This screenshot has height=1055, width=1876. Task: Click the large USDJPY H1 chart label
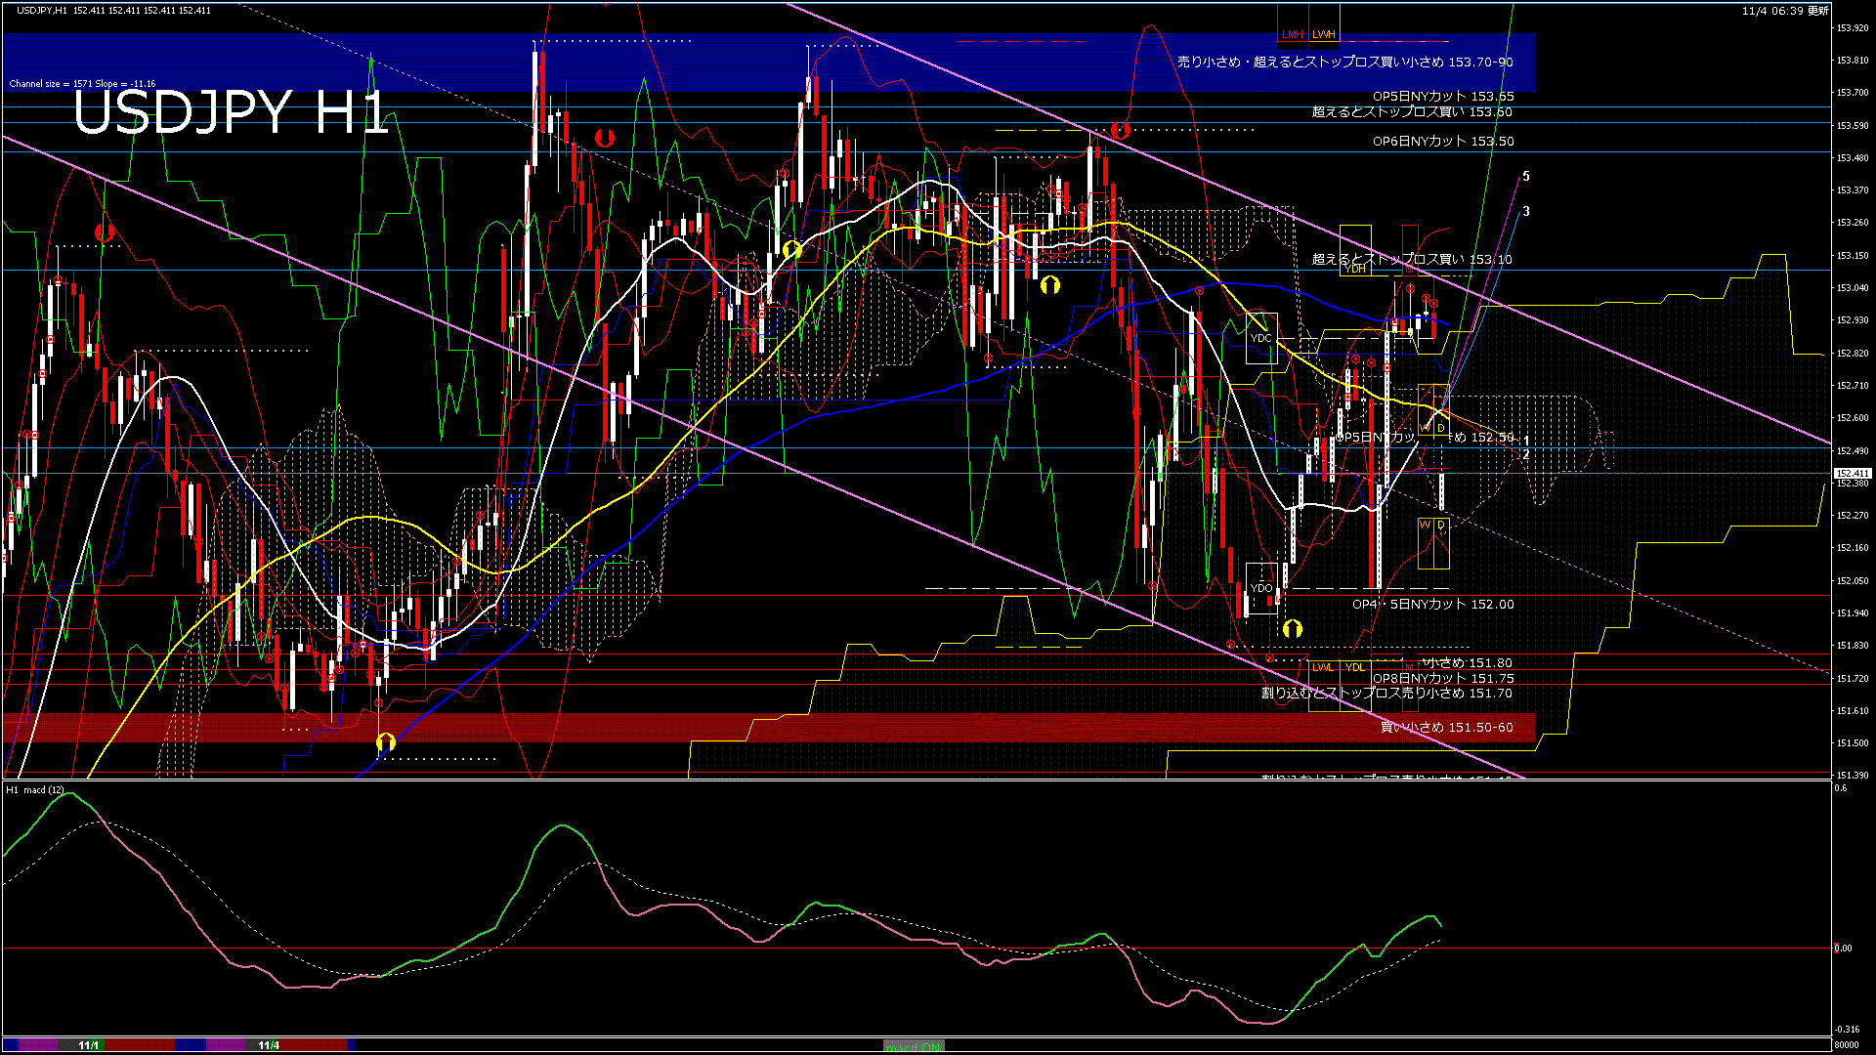(231, 113)
